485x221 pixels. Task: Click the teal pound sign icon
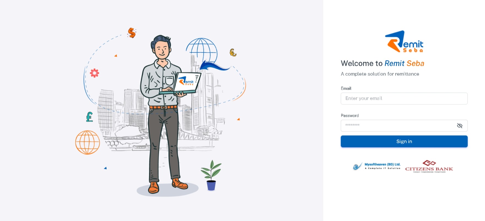pos(89,117)
